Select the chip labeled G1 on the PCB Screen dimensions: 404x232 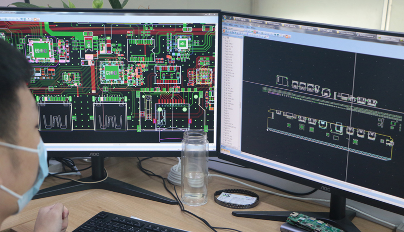point(111,72)
